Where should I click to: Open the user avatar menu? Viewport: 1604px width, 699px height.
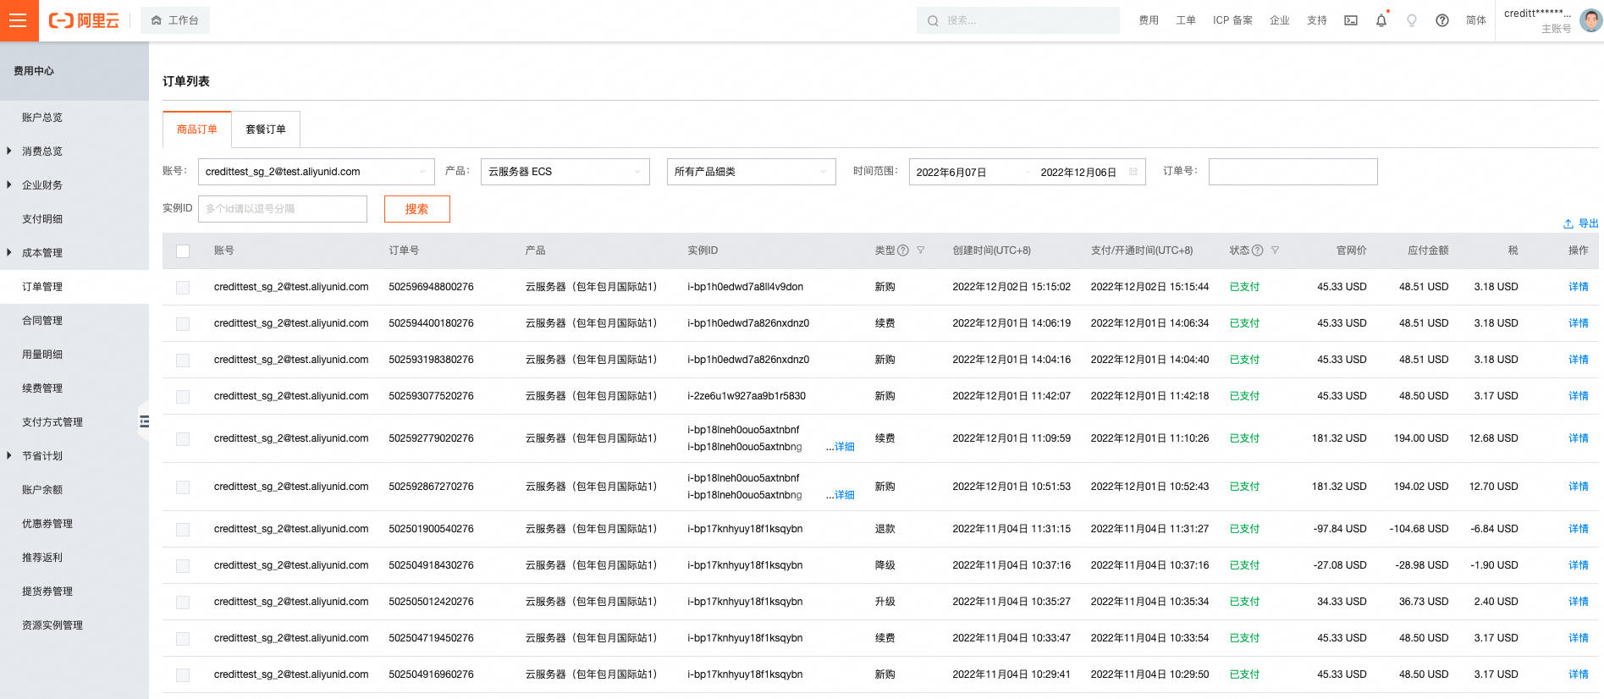[x=1591, y=20]
